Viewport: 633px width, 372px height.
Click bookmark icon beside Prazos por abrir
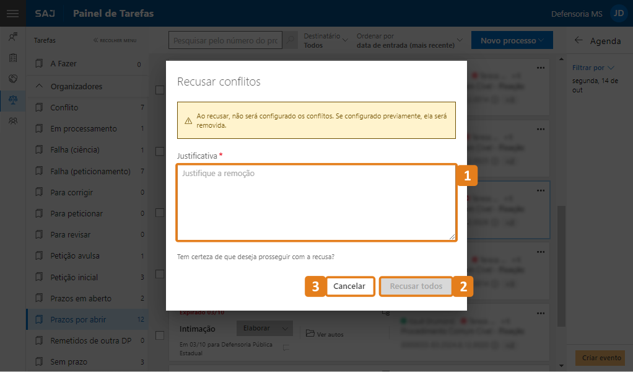point(39,319)
